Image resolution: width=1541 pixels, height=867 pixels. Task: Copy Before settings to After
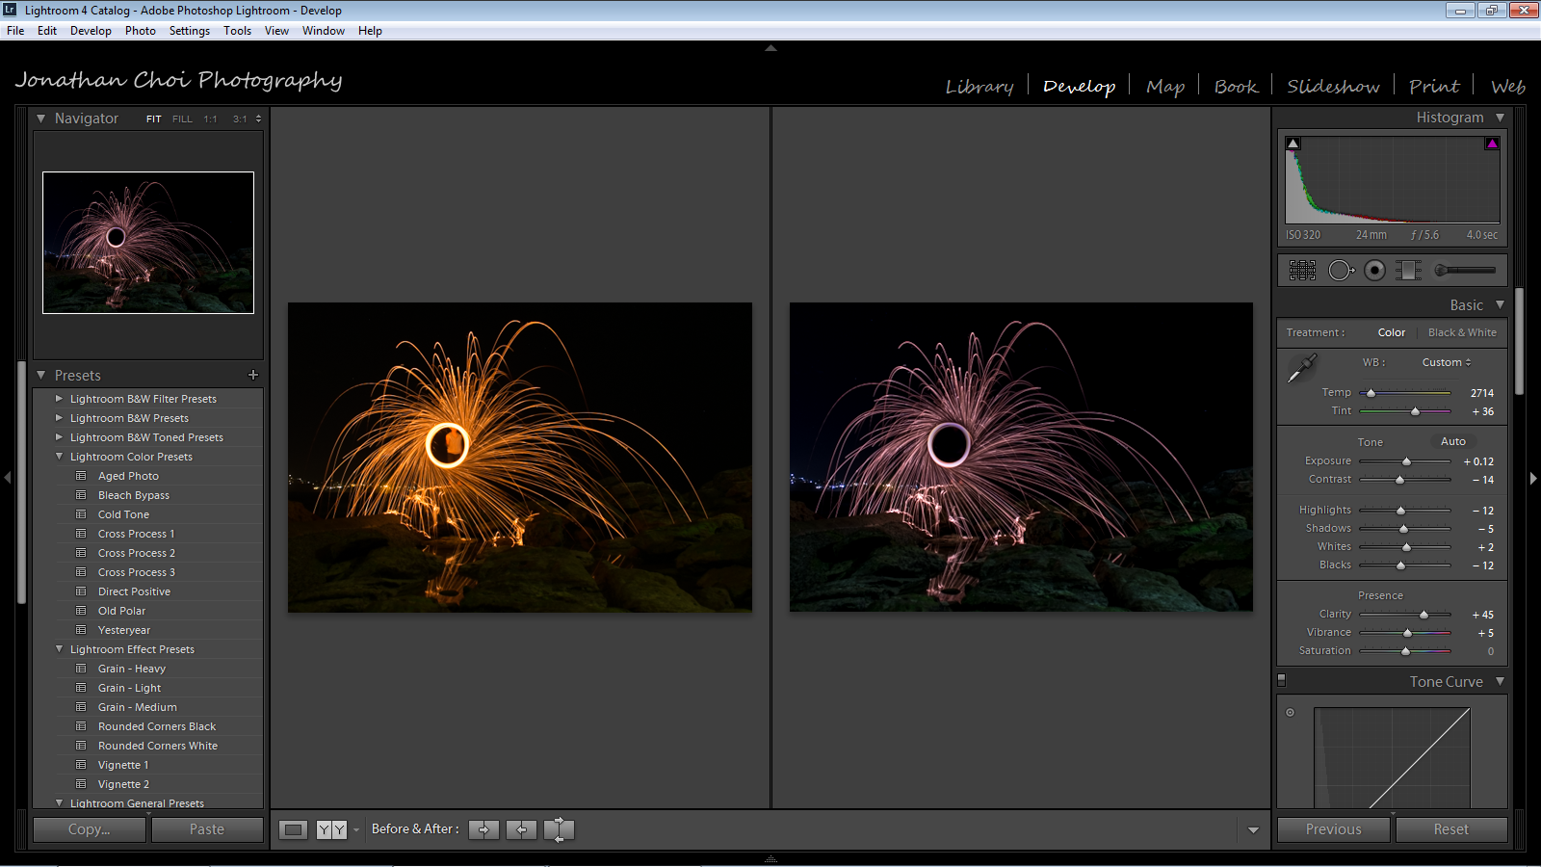coord(483,829)
